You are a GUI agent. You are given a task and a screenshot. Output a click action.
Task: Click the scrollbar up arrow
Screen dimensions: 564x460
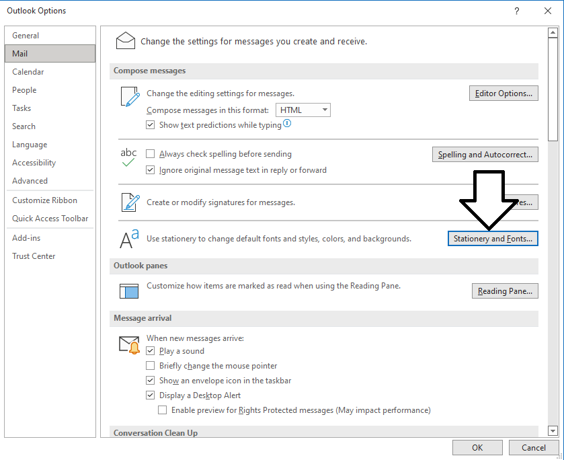coord(553,33)
